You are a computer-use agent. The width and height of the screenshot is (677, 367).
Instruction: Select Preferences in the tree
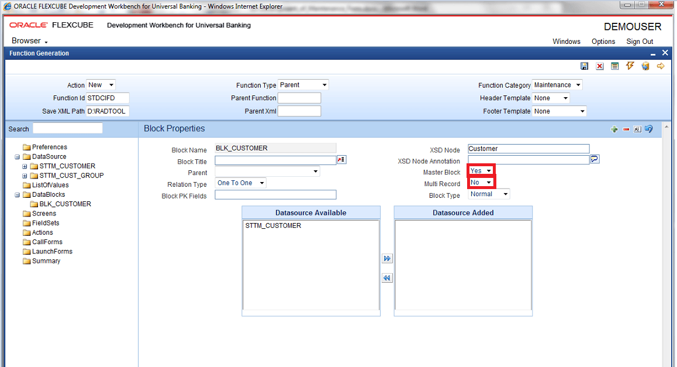point(49,147)
